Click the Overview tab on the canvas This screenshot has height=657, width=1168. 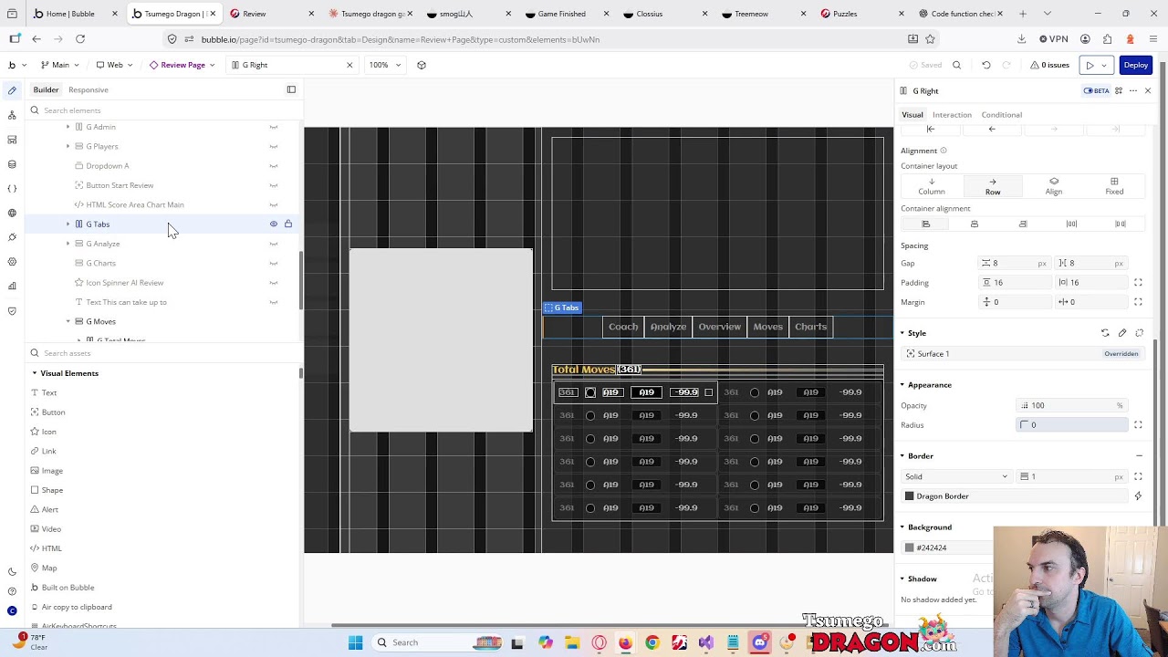click(x=720, y=327)
